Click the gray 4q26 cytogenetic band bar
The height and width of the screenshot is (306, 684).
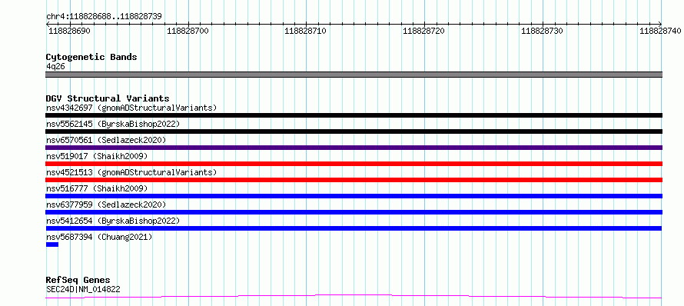pos(354,75)
